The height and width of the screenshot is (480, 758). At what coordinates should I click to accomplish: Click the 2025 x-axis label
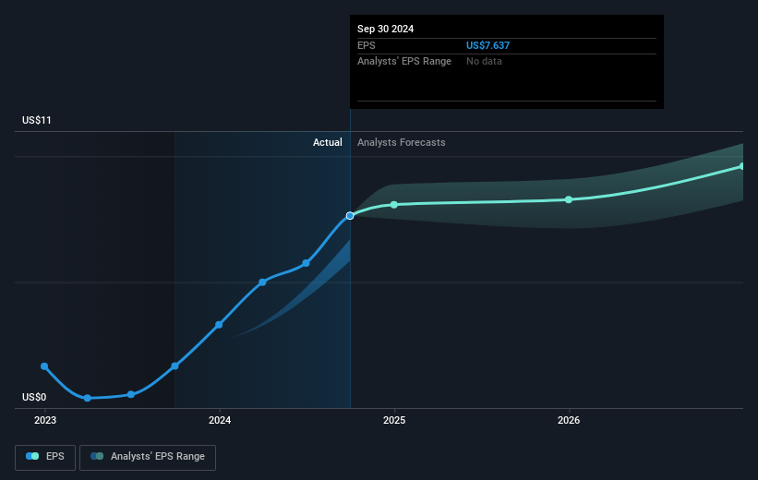tap(394, 421)
